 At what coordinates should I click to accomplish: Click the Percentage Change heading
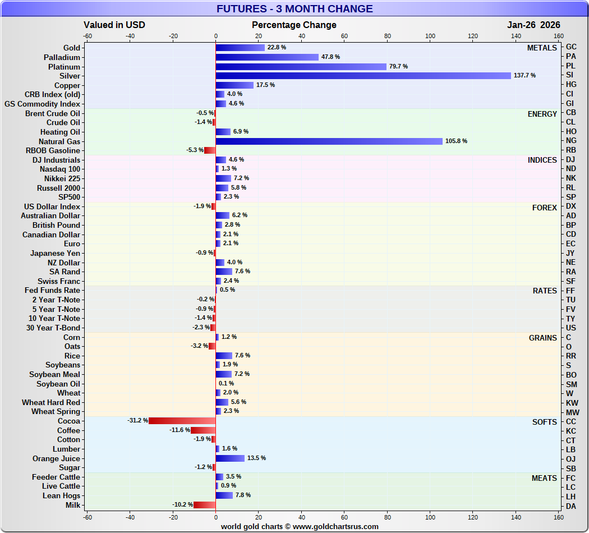point(294,25)
